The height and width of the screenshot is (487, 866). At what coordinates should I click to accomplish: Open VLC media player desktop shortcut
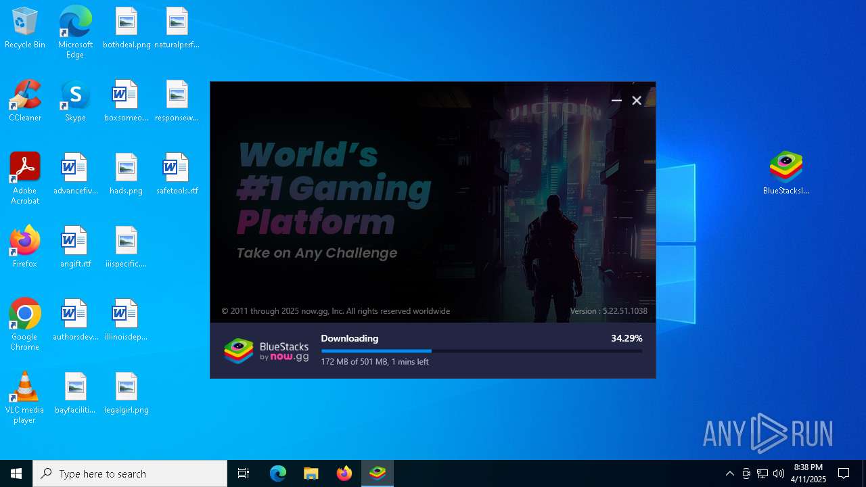point(25,398)
